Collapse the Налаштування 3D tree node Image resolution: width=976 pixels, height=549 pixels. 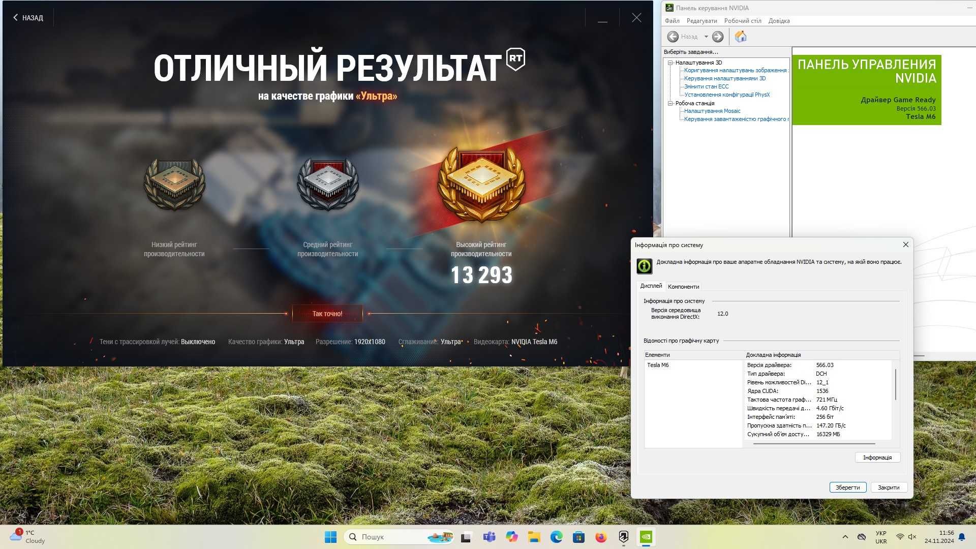coord(670,63)
